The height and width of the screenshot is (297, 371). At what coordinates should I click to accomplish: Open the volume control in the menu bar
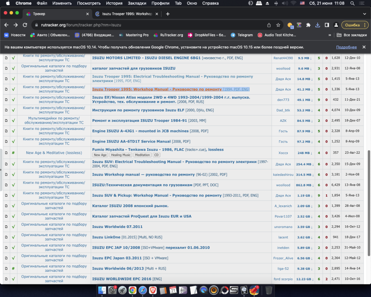point(285,3)
